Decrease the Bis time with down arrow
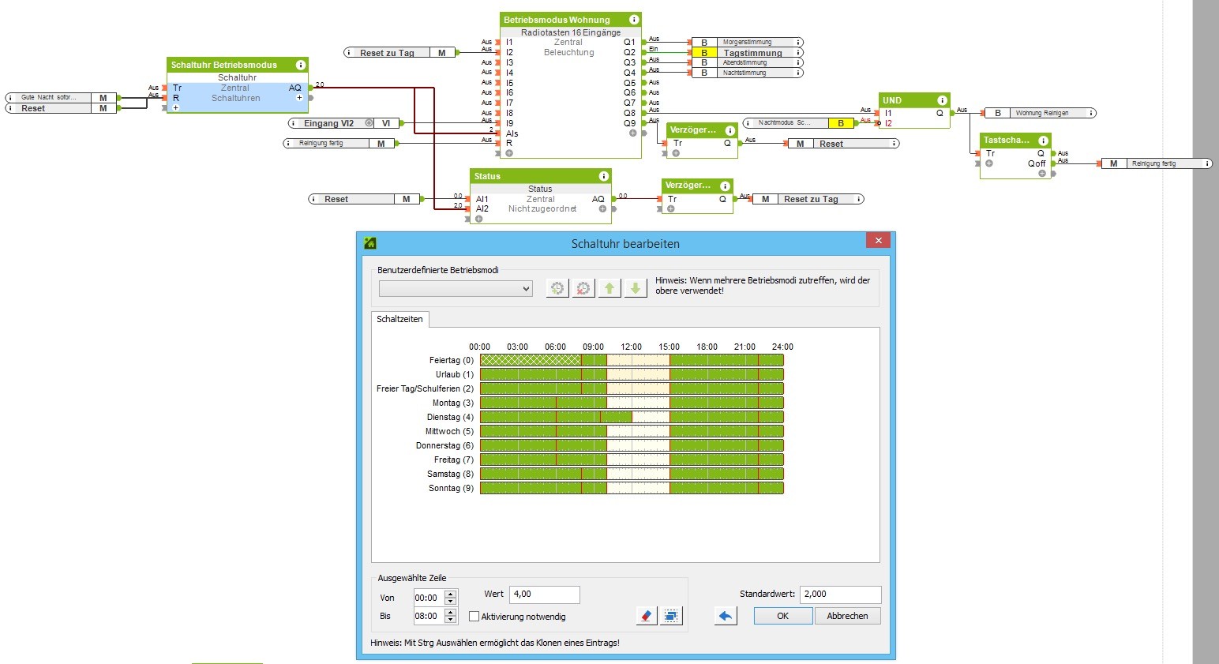Viewport: 1219px width, 664px height. point(450,619)
